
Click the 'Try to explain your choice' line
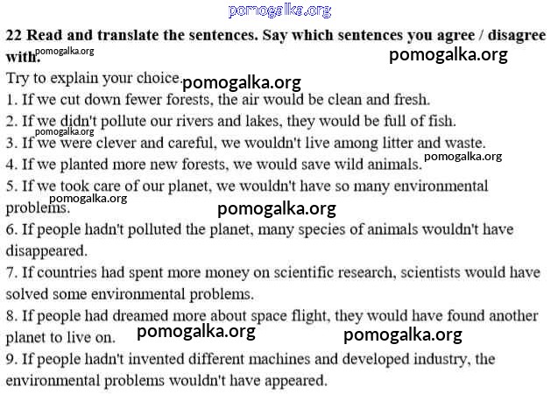point(93,78)
